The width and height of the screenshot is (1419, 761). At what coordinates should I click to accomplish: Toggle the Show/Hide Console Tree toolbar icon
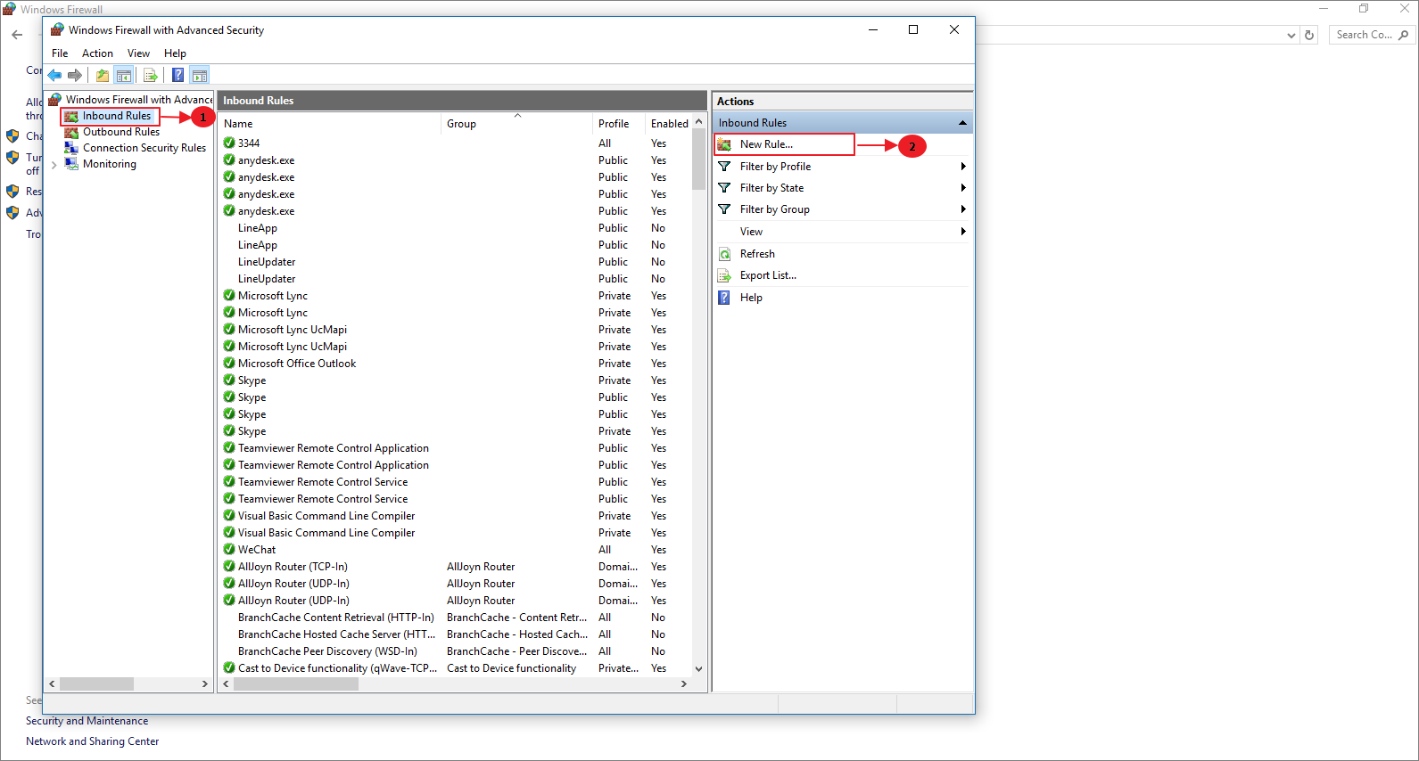coord(124,76)
